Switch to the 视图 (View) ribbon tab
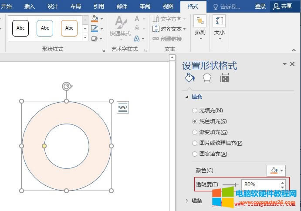This screenshot has height=211, width=301. pyautogui.click(x=168, y=6)
